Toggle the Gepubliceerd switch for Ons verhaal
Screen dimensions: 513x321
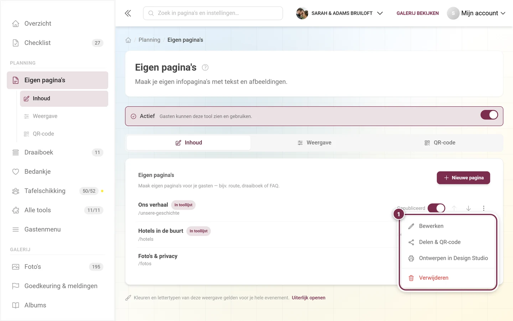click(x=436, y=208)
